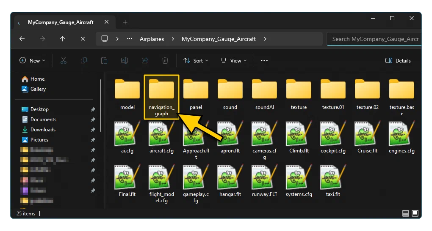Select the hangar.flt file
432x231 pixels.
click(x=230, y=181)
